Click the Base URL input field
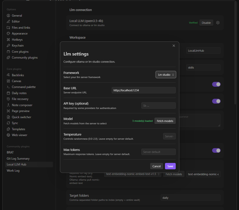Viewport: 239px width, 210px height. pyautogui.click(x=144, y=90)
